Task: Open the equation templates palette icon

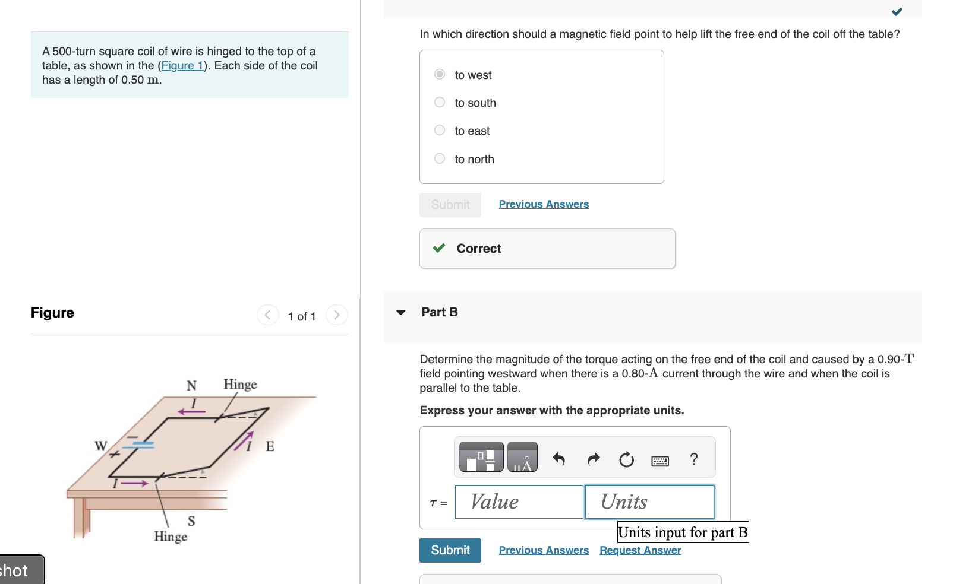Action: [480, 457]
